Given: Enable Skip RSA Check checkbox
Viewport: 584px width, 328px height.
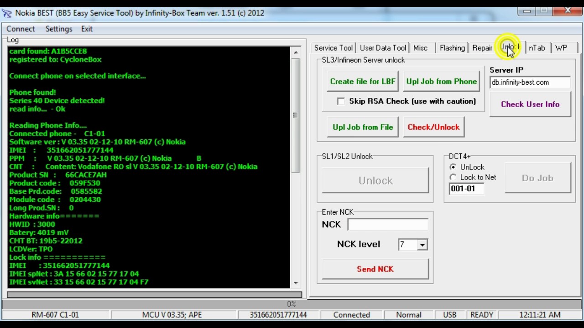Looking at the screenshot, I should 341,101.
